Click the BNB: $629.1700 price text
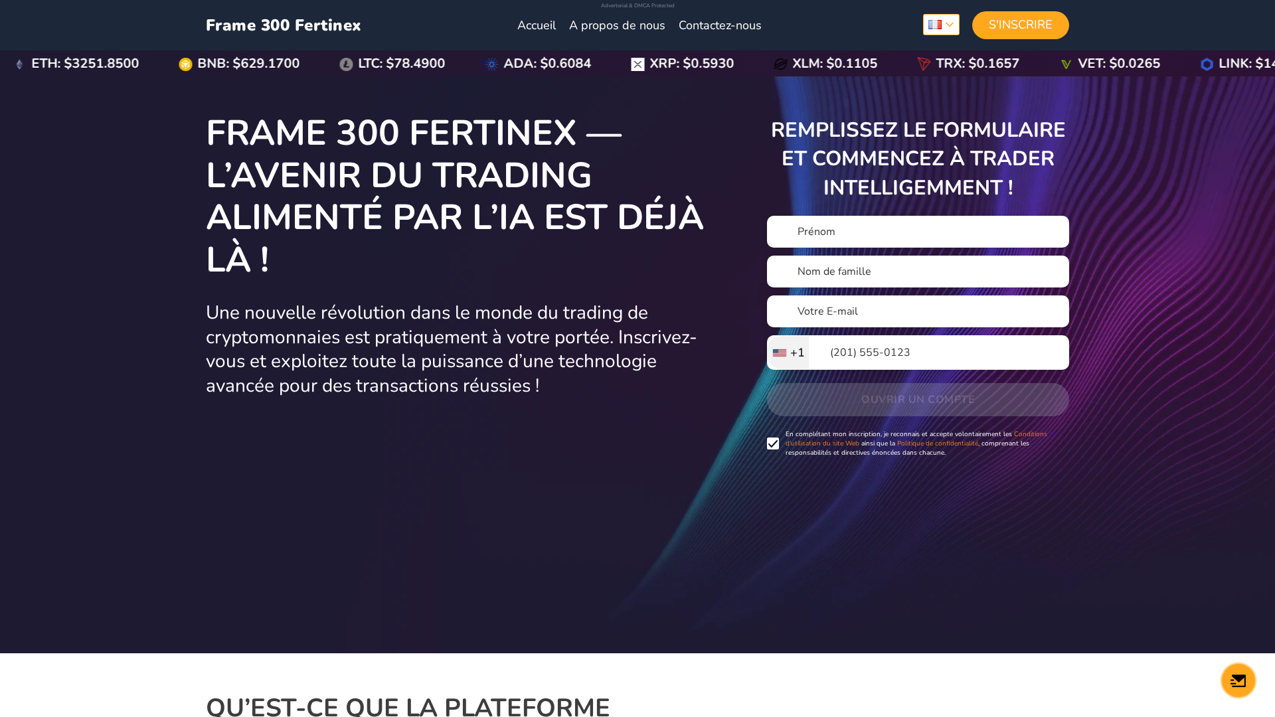 click(248, 64)
